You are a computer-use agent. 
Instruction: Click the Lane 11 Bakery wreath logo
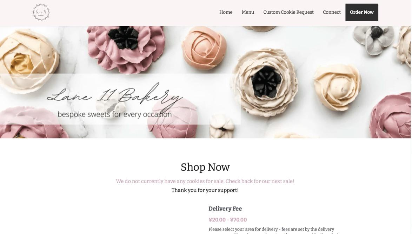click(x=41, y=12)
